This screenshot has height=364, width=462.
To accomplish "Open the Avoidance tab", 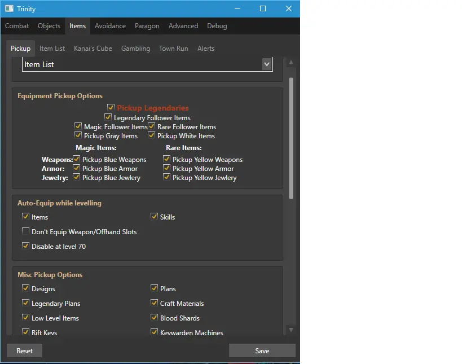I will click(x=111, y=26).
